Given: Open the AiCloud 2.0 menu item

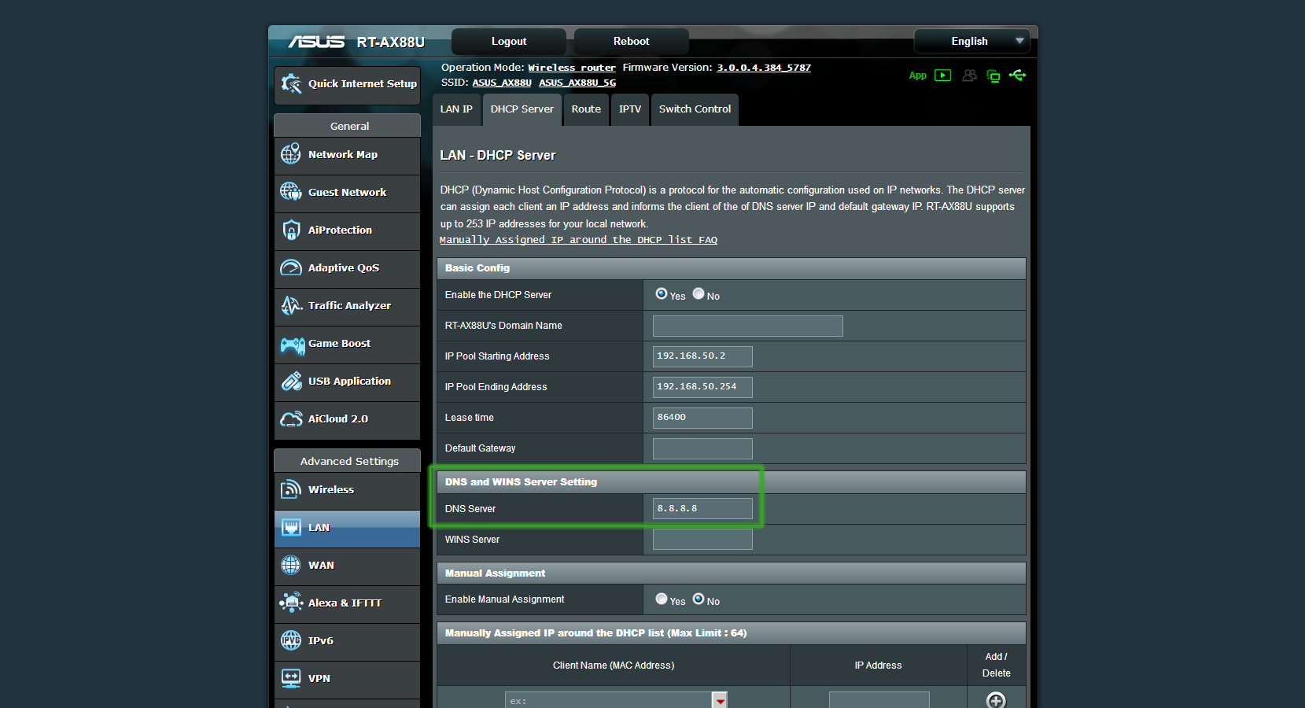Looking at the screenshot, I should point(347,419).
